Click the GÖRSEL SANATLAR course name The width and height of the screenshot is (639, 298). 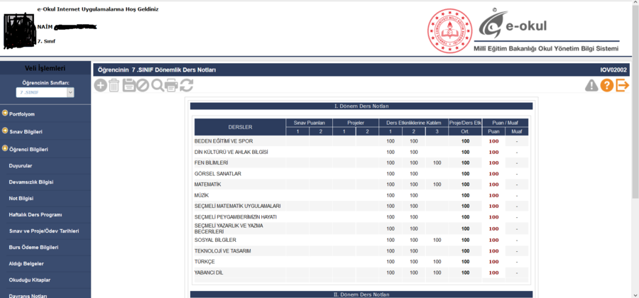(218, 174)
